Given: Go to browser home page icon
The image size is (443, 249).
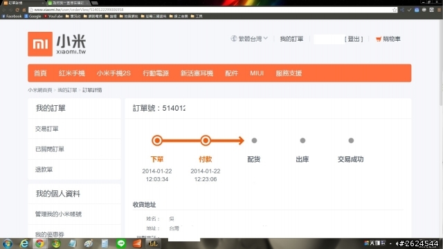Looking at the screenshot, I should point(24,10).
